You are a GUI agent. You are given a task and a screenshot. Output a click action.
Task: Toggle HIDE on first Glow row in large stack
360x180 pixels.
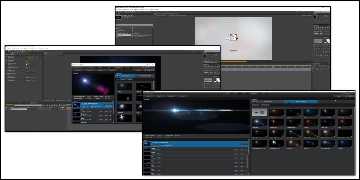(x=236, y=150)
